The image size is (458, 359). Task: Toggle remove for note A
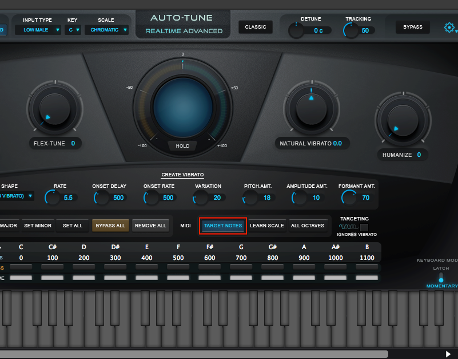click(304, 278)
